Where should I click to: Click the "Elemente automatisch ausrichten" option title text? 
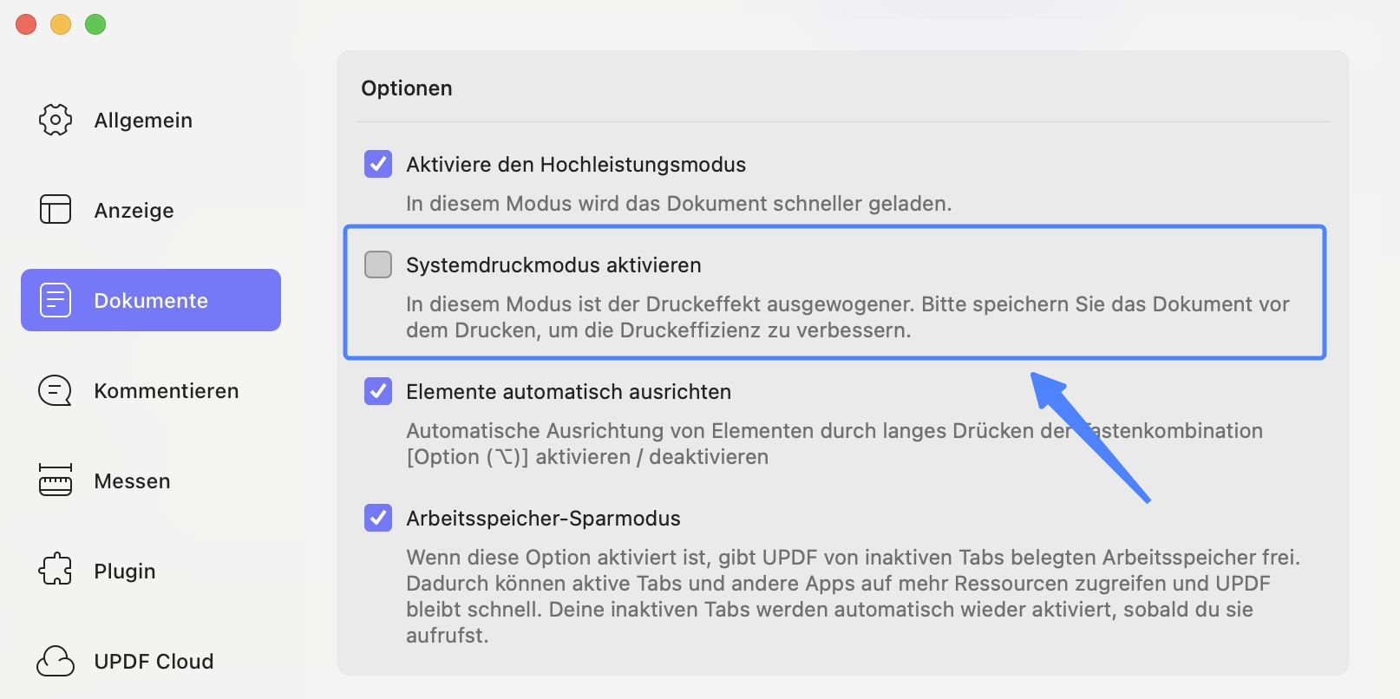[568, 392]
